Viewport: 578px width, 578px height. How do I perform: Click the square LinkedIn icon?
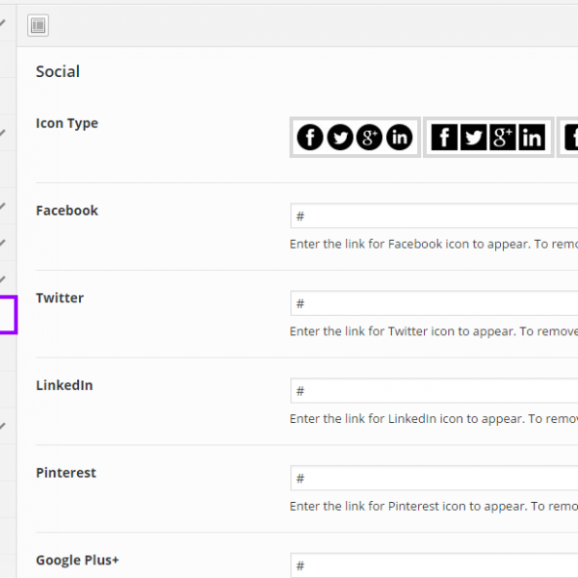(x=532, y=138)
